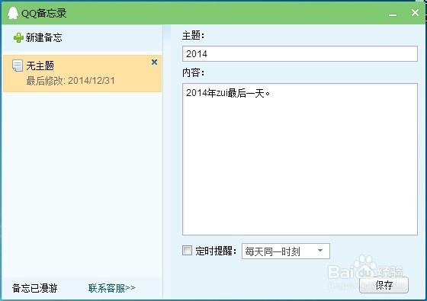Select the 无主题 memo entry
Screen dimensions: 427x301
(x=82, y=73)
